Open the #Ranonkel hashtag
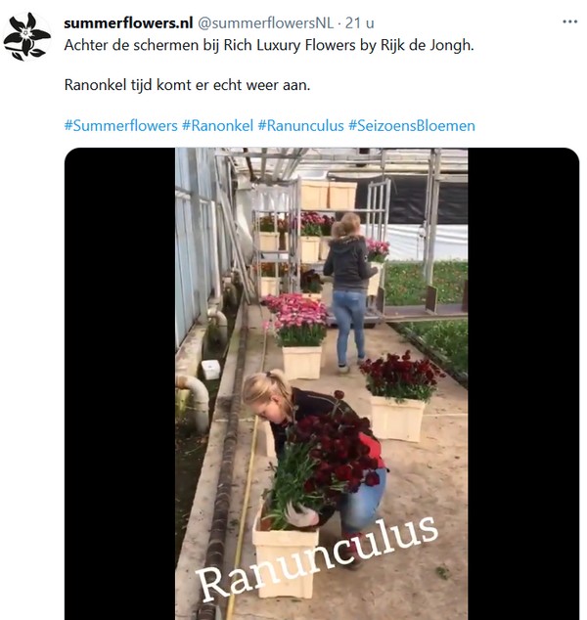Viewport: 587px width, 620px height. [x=217, y=126]
